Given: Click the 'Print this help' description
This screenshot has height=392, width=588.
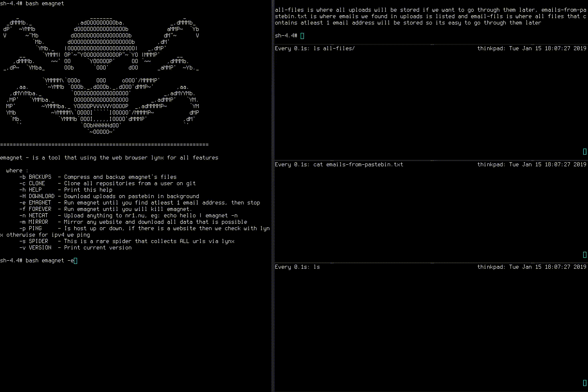Looking at the screenshot, I should (88, 190).
